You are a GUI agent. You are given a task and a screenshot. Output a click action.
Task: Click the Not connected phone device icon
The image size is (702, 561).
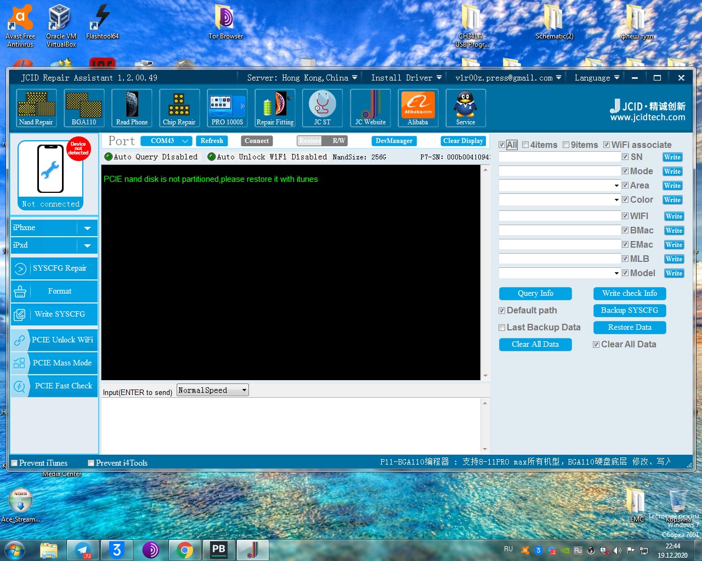50,175
